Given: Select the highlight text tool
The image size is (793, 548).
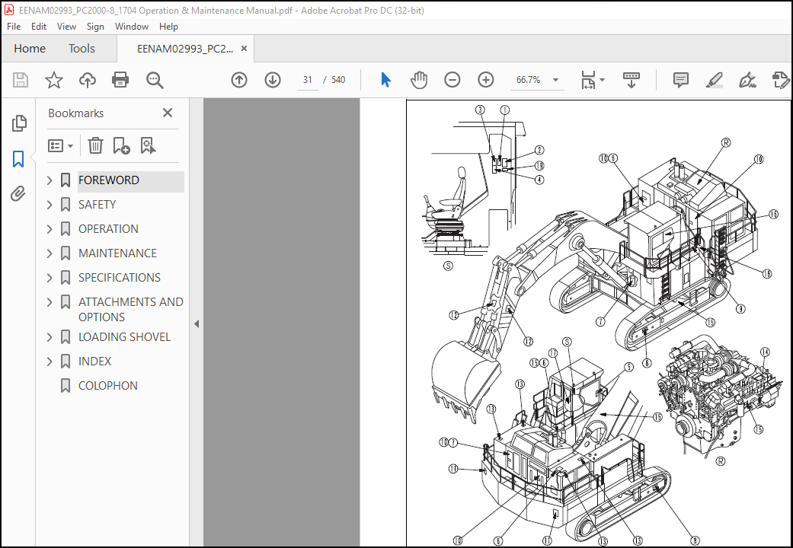Looking at the screenshot, I should [x=714, y=80].
